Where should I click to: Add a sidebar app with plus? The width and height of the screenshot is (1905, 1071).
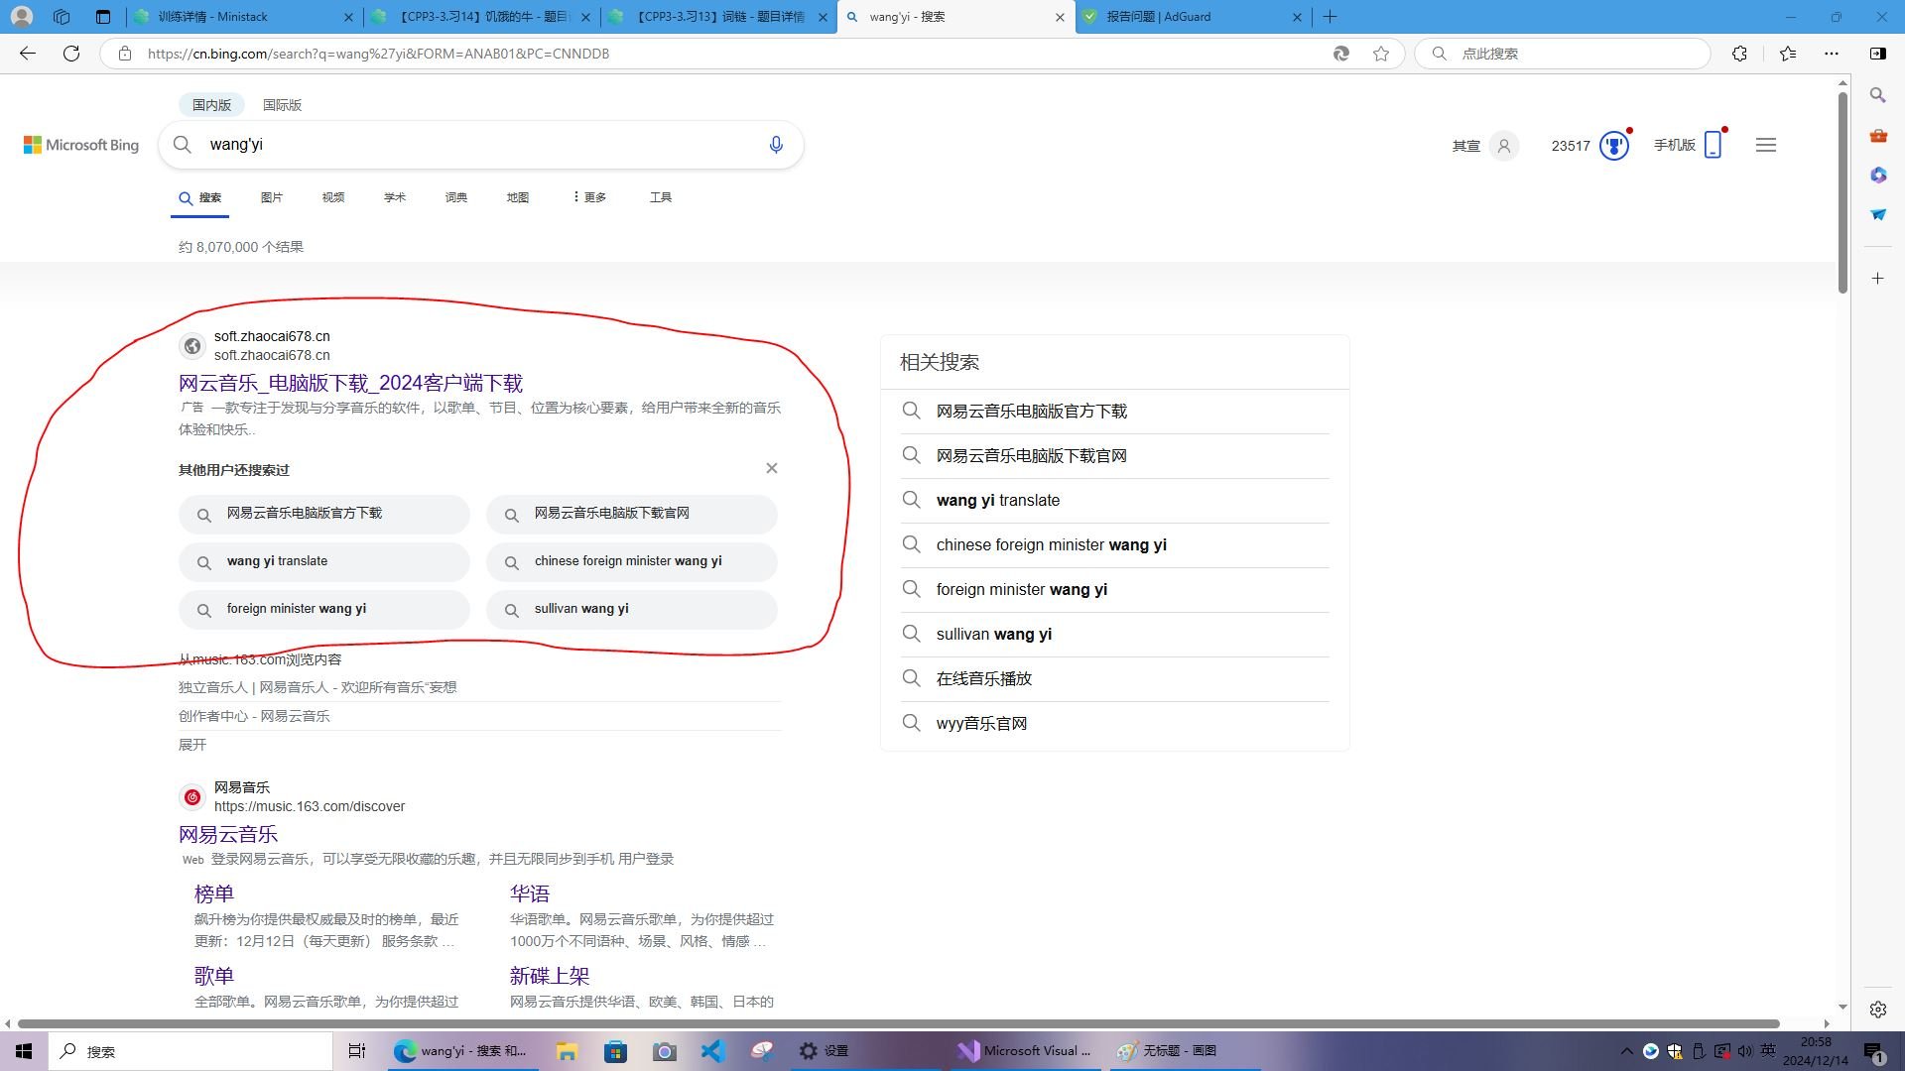(1878, 279)
